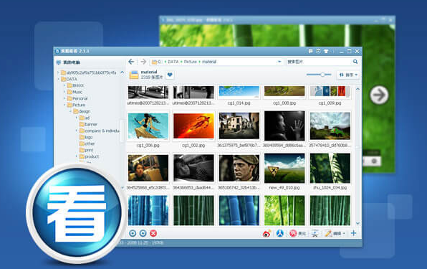Image resolution: width=427 pixels, height=269 pixels.
Task: Open the sort dropdown button
Action: (x=348, y=75)
